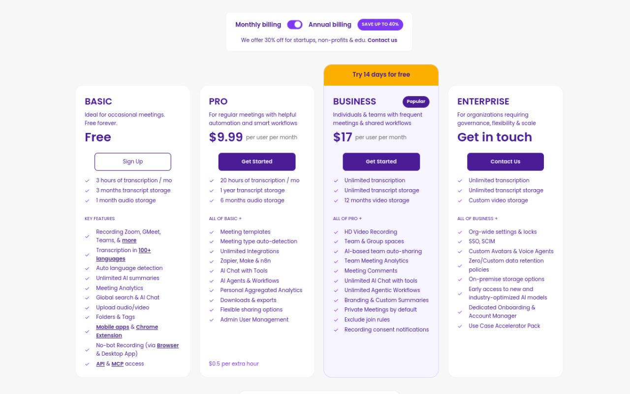Click the SAVE UP TO 40% badge
This screenshot has width=630, height=394.
(x=380, y=24)
